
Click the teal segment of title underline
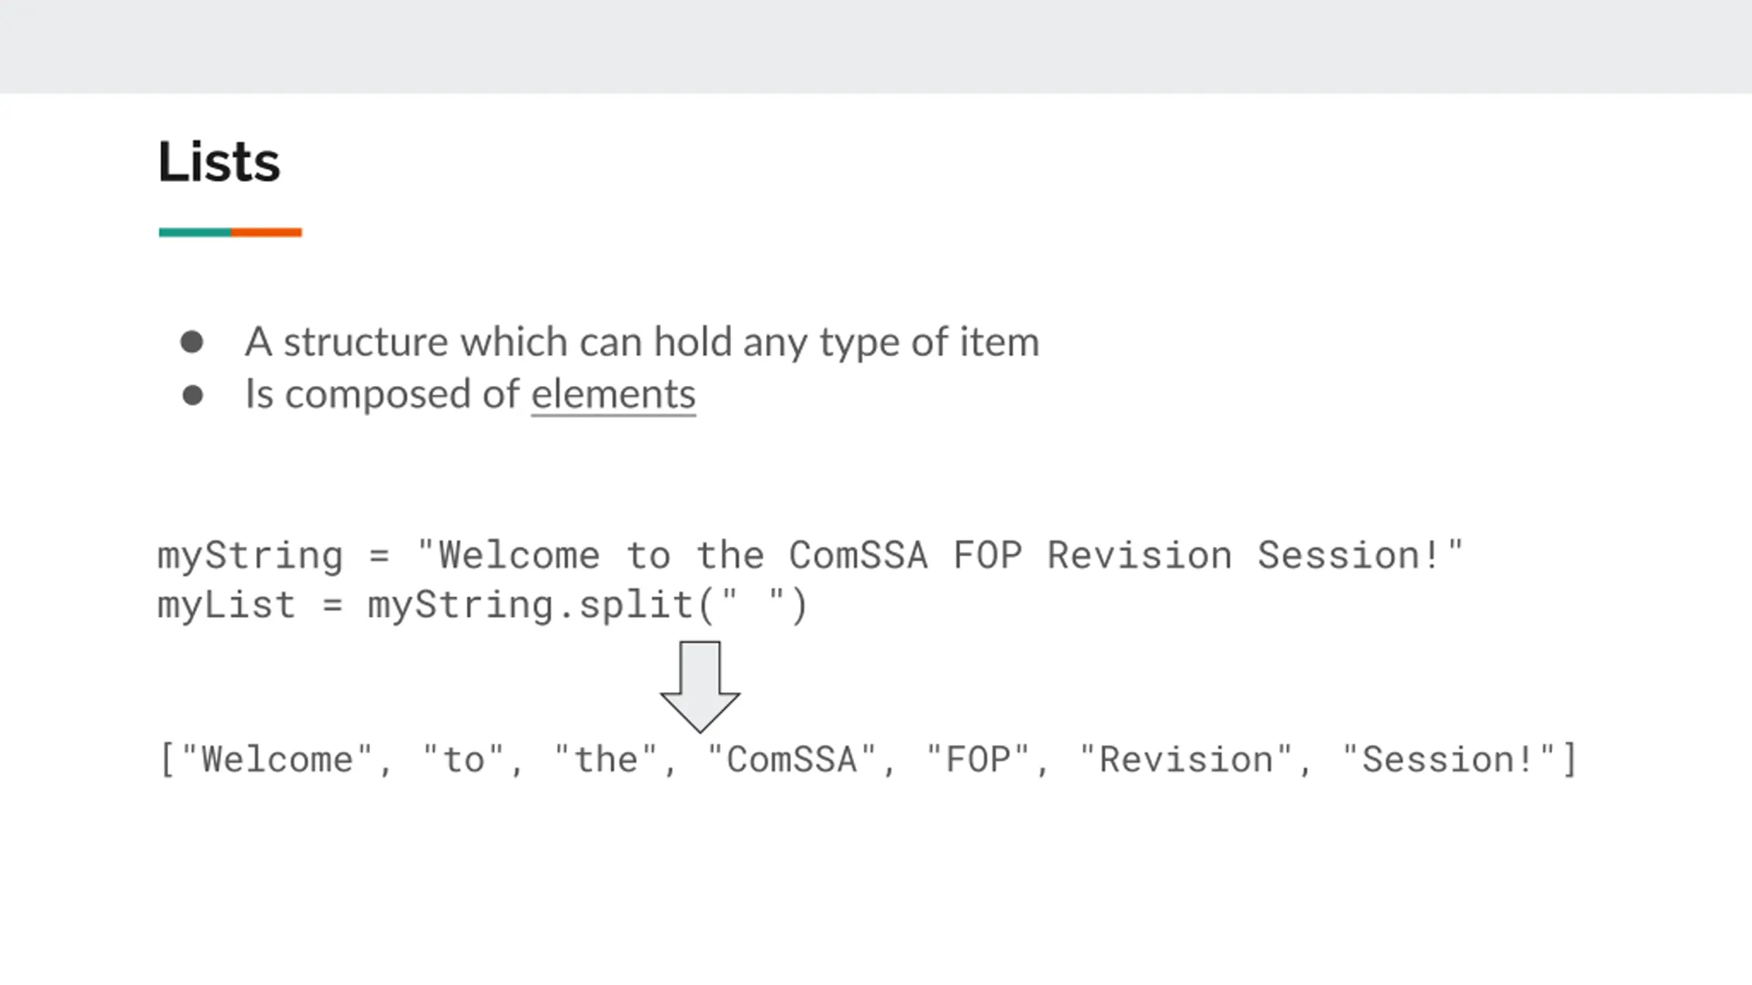[x=195, y=233]
